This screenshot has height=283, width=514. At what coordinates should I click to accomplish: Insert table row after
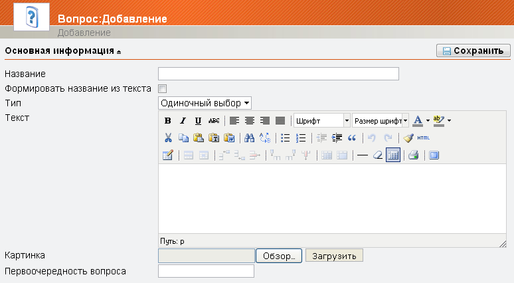tap(240, 155)
